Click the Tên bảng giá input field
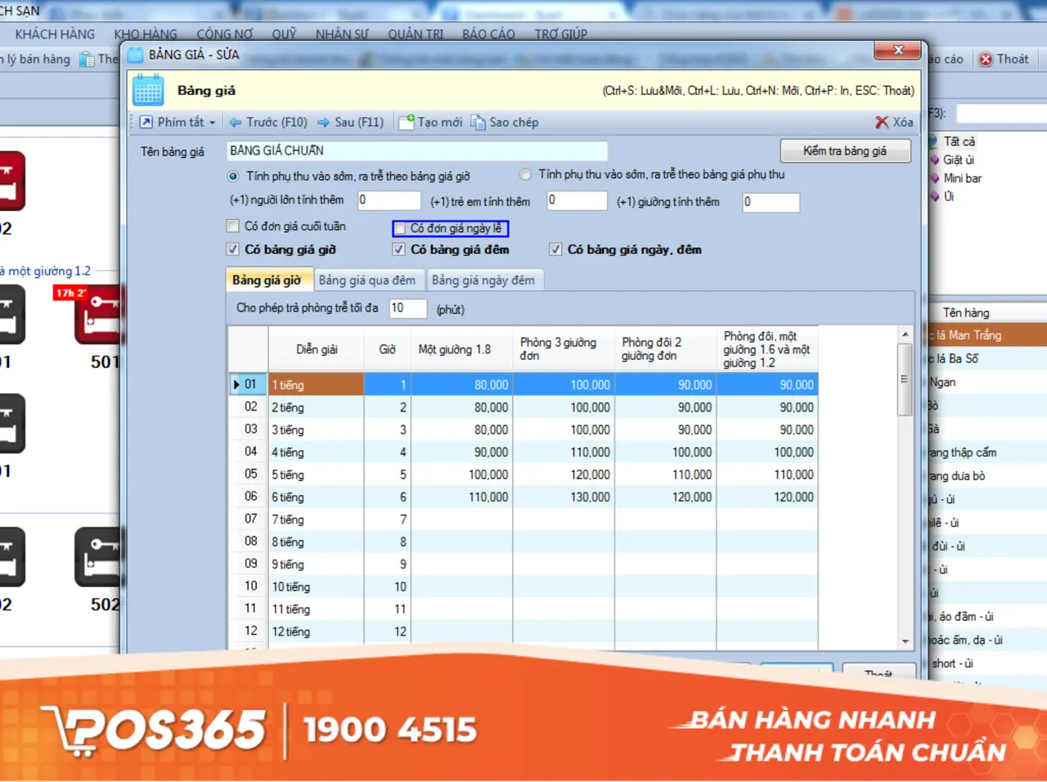Viewport: 1047px width, 782px height. click(x=417, y=151)
